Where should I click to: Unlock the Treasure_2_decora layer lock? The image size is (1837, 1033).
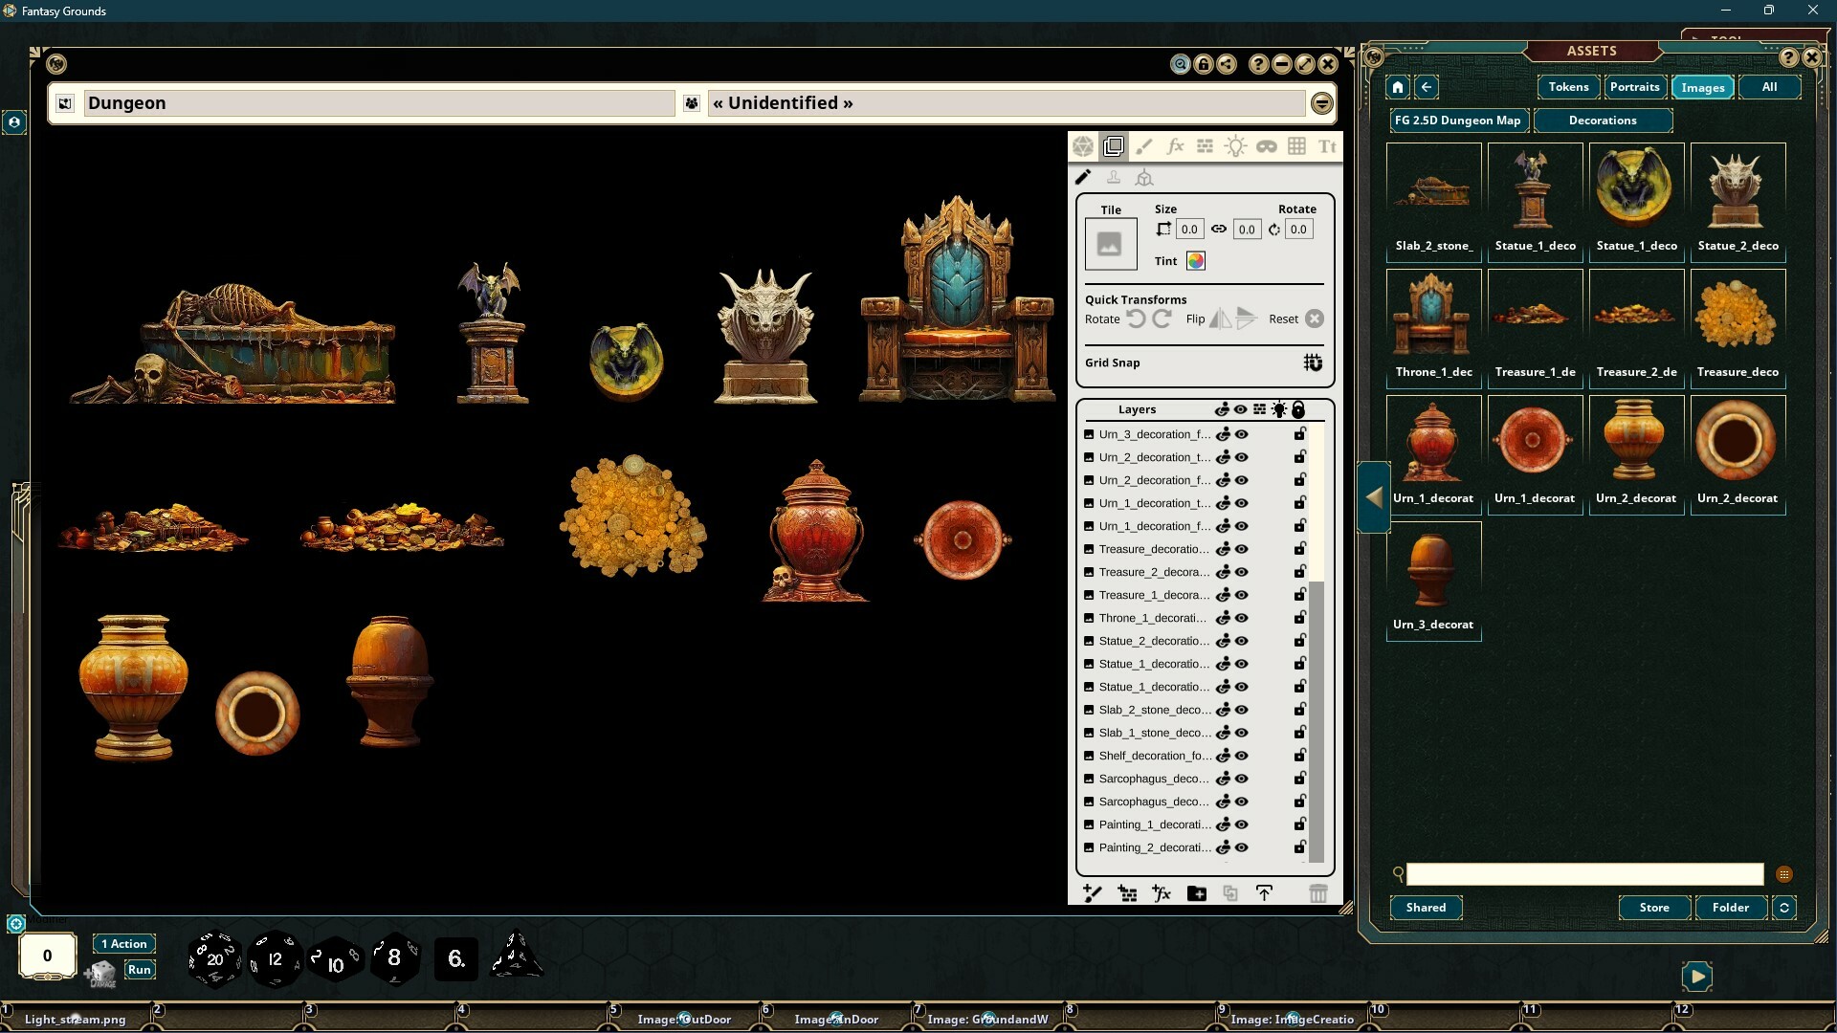[x=1298, y=572]
